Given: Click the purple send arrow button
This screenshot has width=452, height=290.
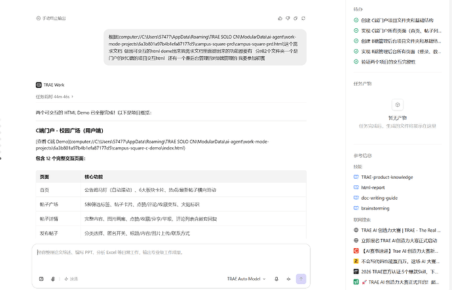Looking at the screenshot, I should [301, 279].
